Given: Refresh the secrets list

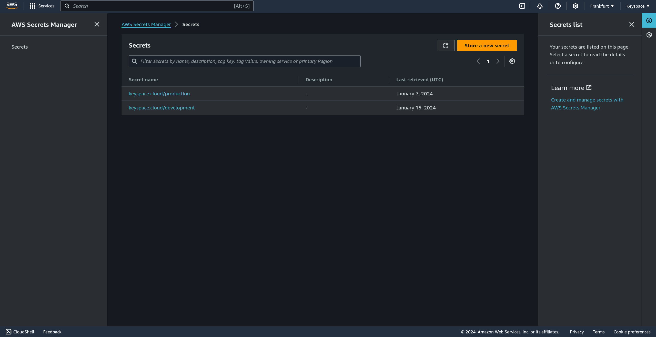Looking at the screenshot, I should pos(446,46).
